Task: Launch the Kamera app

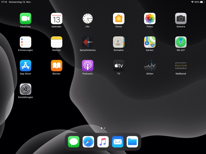Action: (181, 19)
